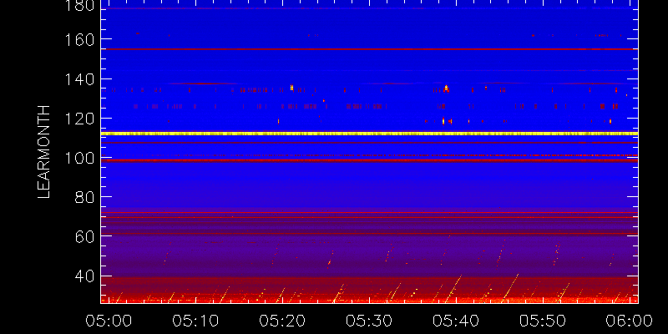Click the 05:30 time axis label
This screenshot has height=334, width=668.
click(x=369, y=321)
